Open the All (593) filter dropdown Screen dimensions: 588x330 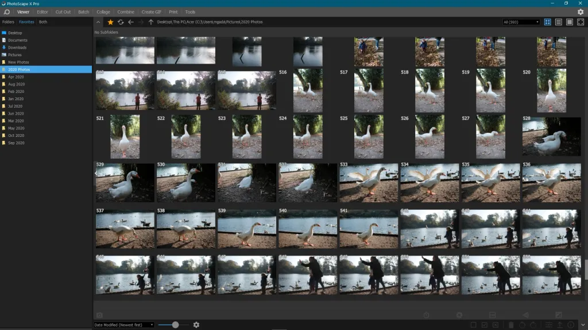click(x=520, y=22)
